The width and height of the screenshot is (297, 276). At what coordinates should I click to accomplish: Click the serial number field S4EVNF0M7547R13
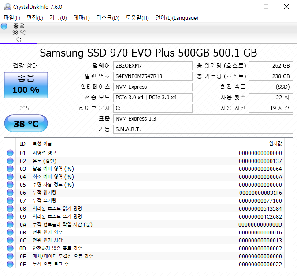153,76
